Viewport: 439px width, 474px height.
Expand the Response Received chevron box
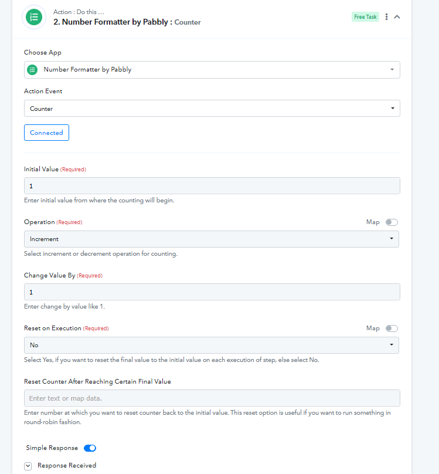pos(28,466)
